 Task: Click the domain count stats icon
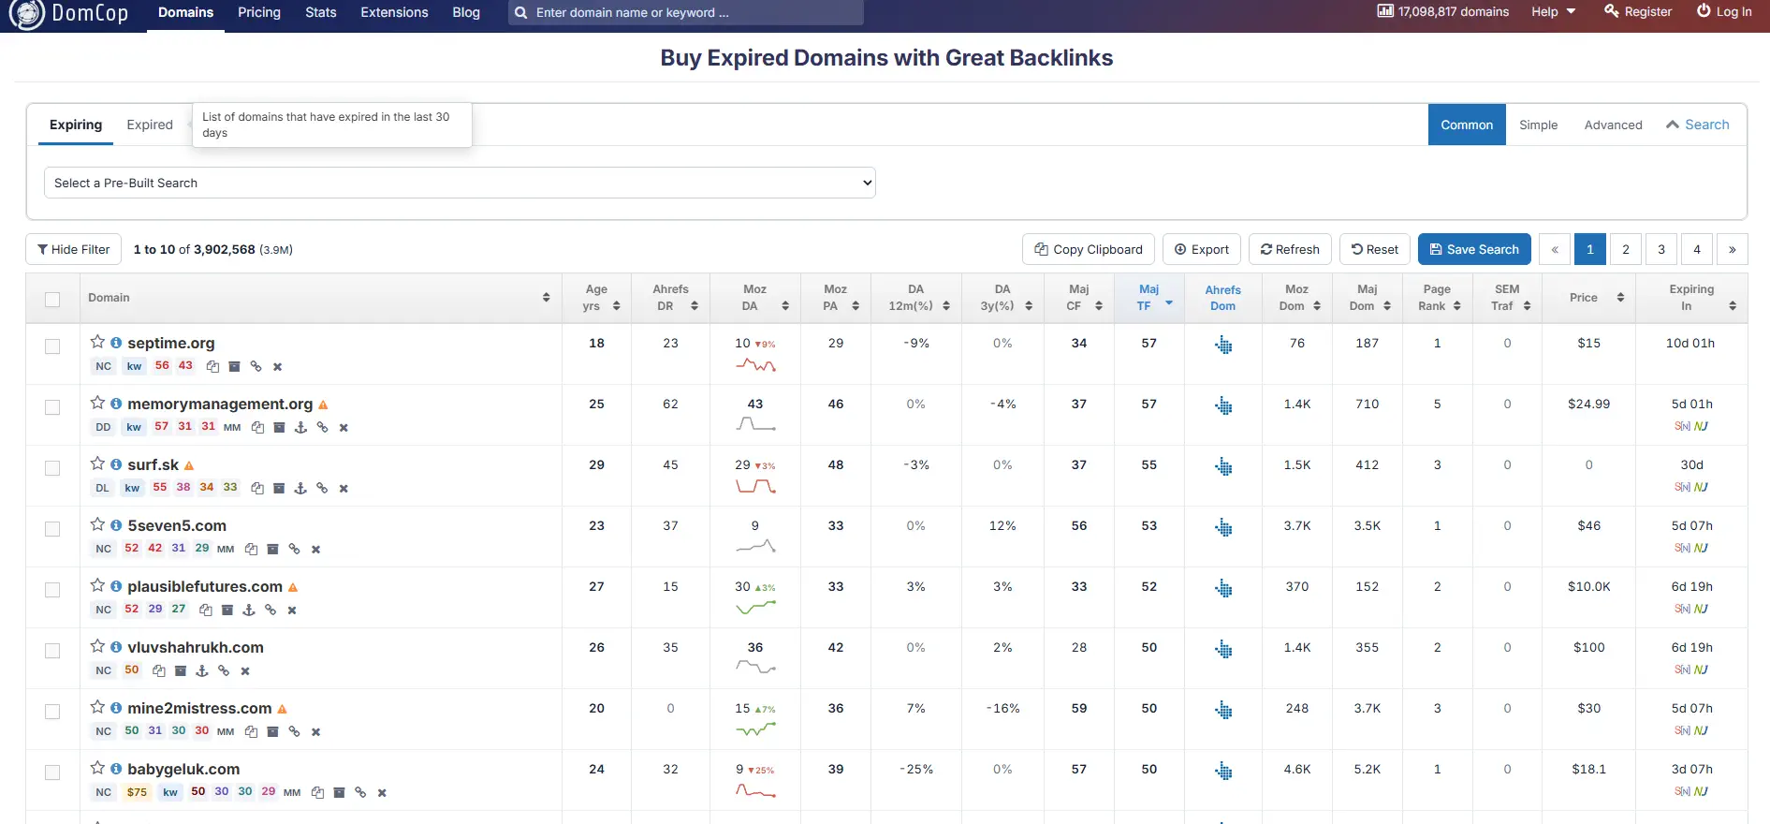tap(1385, 11)
